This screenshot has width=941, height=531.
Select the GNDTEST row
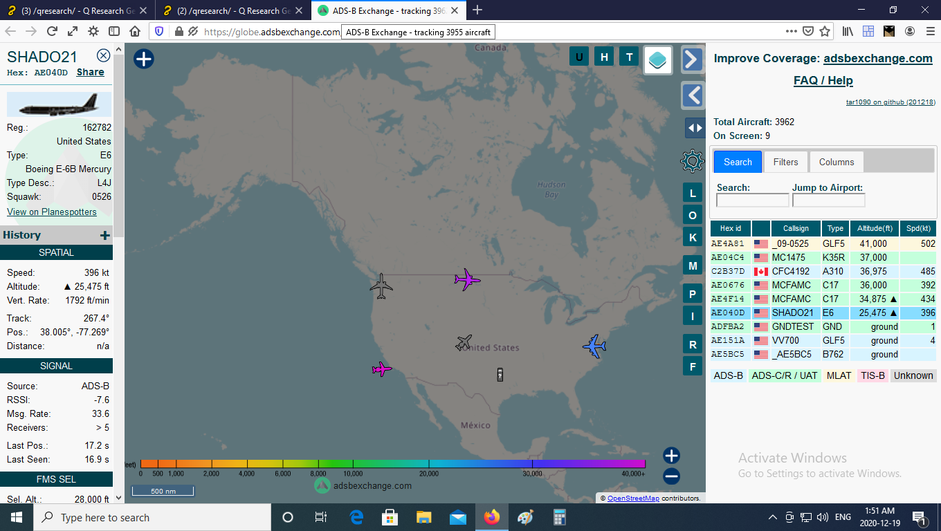[x=823, y=326]
